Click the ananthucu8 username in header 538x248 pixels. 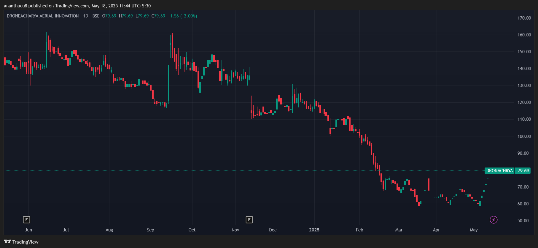[15, 6]
